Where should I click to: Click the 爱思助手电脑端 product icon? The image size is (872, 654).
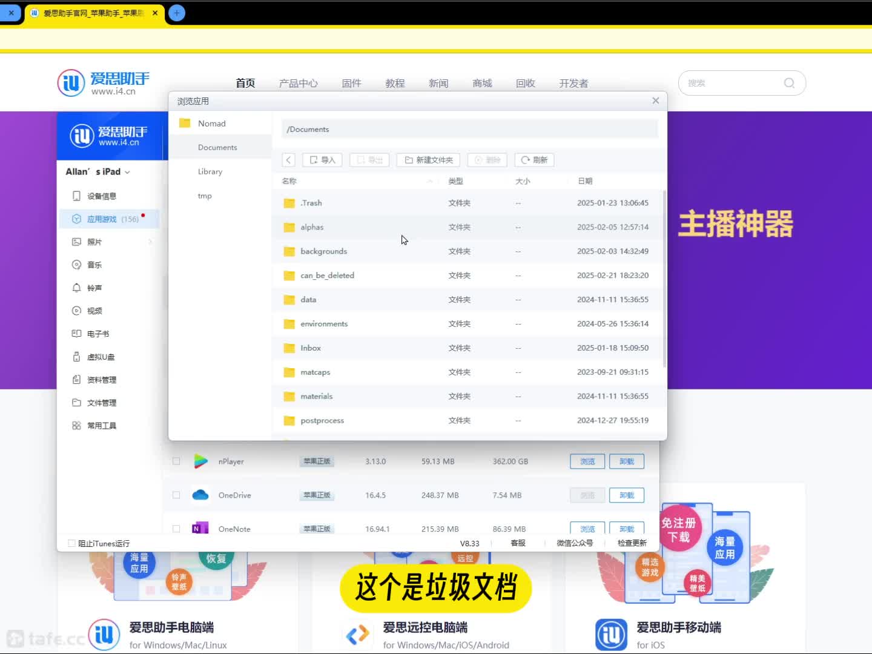click(104, 634)
